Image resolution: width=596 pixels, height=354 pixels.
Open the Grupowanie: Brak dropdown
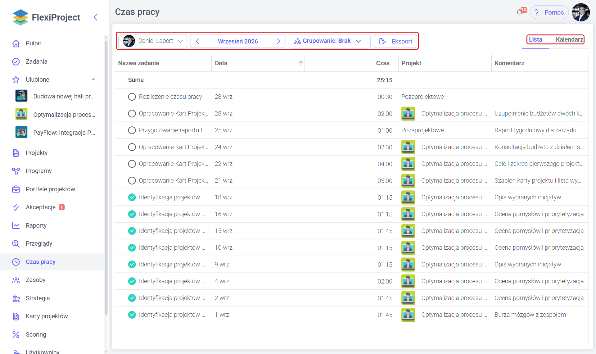[329, 41]
